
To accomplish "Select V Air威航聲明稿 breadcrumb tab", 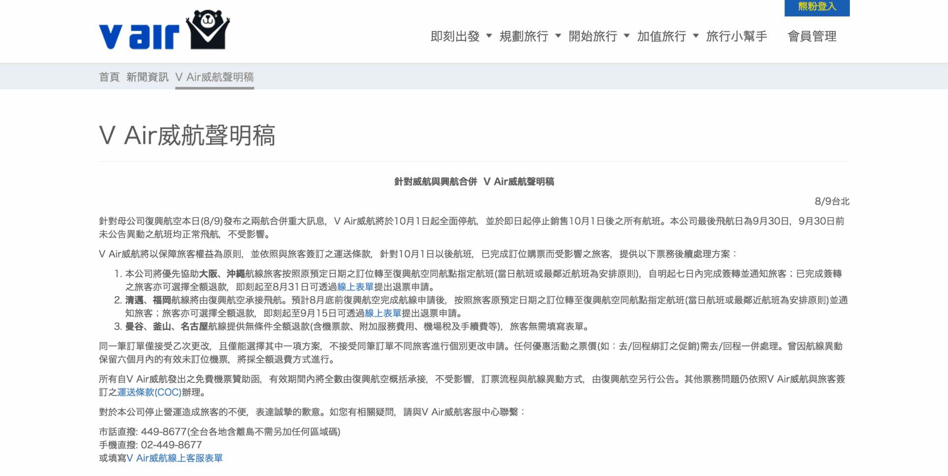I will 214,77.
